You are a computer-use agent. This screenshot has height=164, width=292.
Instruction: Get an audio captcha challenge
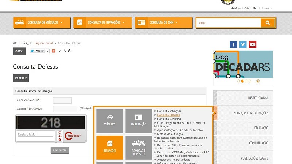tap(60, 136)
